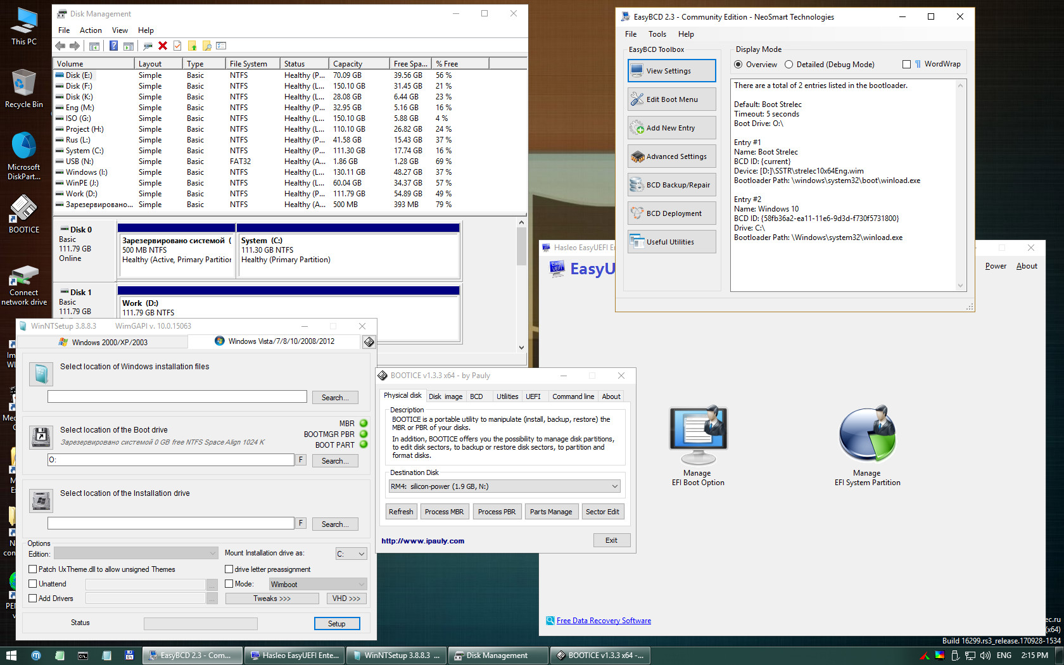The height and width of the screenshot is (665, 1064).
Task: Open Useful Utilities in EasyBCD
Action: pyautogui.click(x=672, y=242)
